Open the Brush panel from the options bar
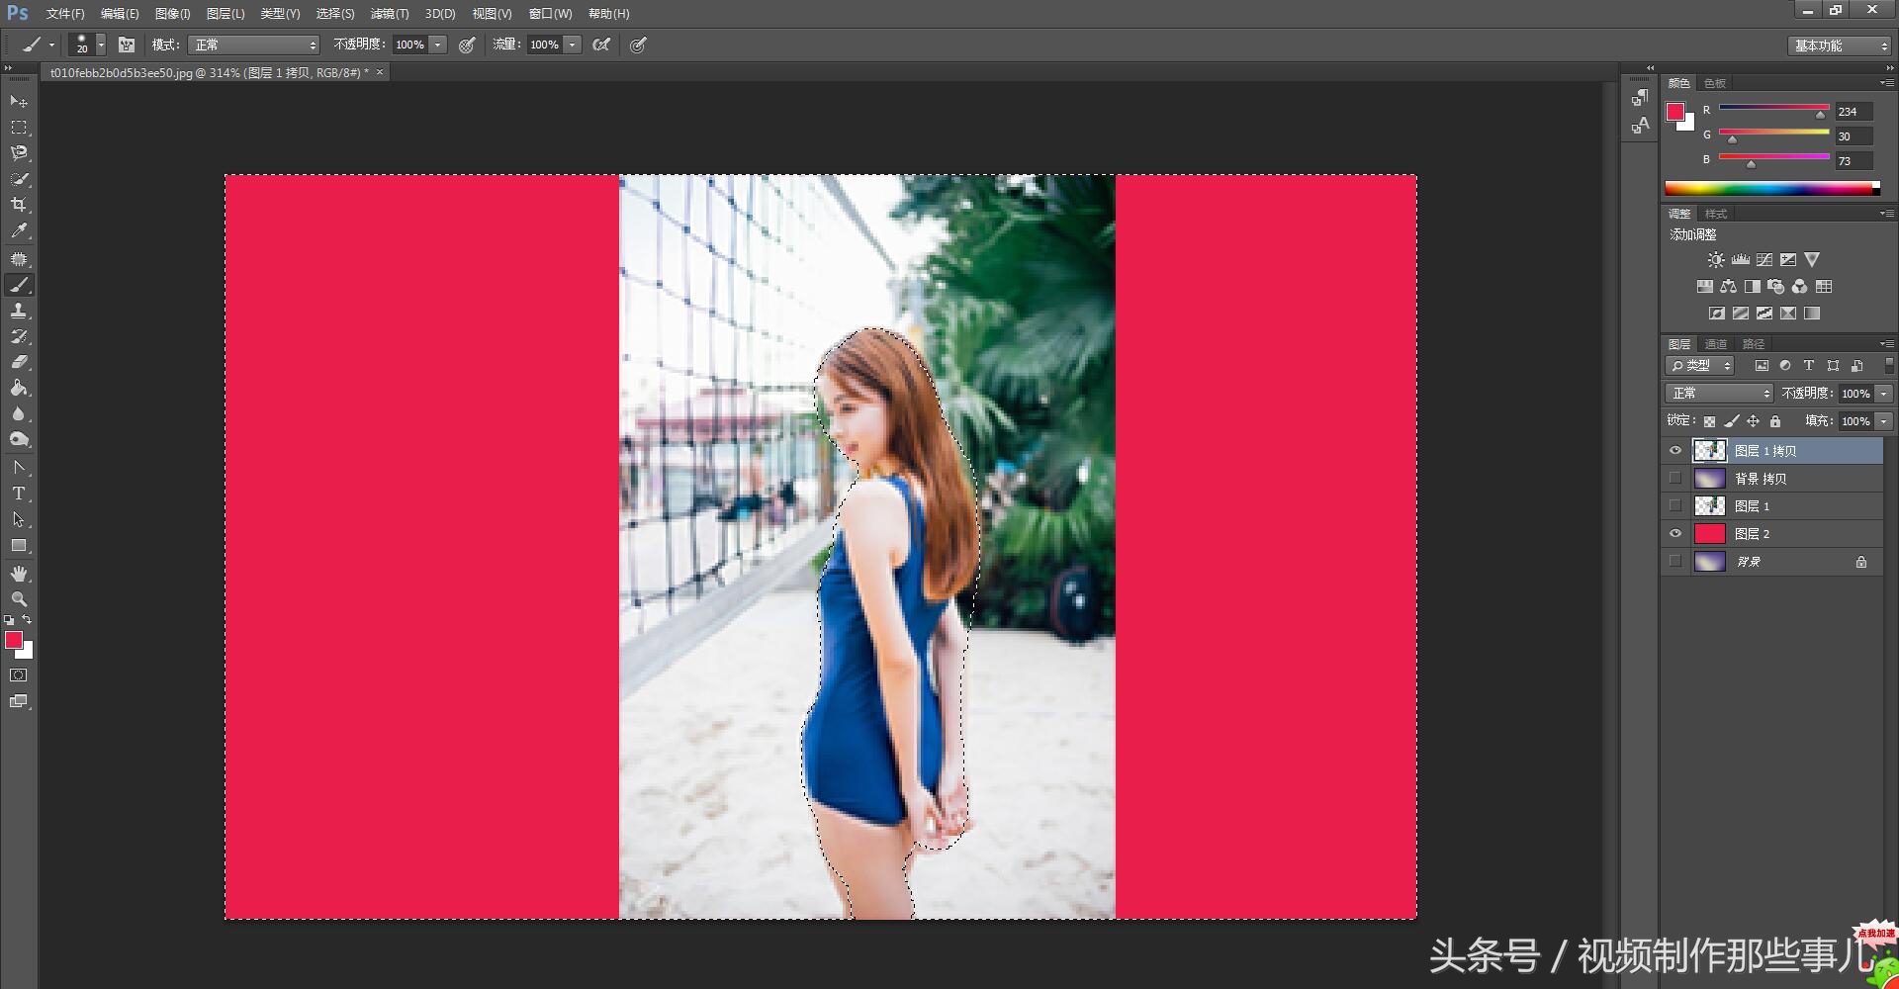Viewport: 1899px width, 989px height. point(127,45)
